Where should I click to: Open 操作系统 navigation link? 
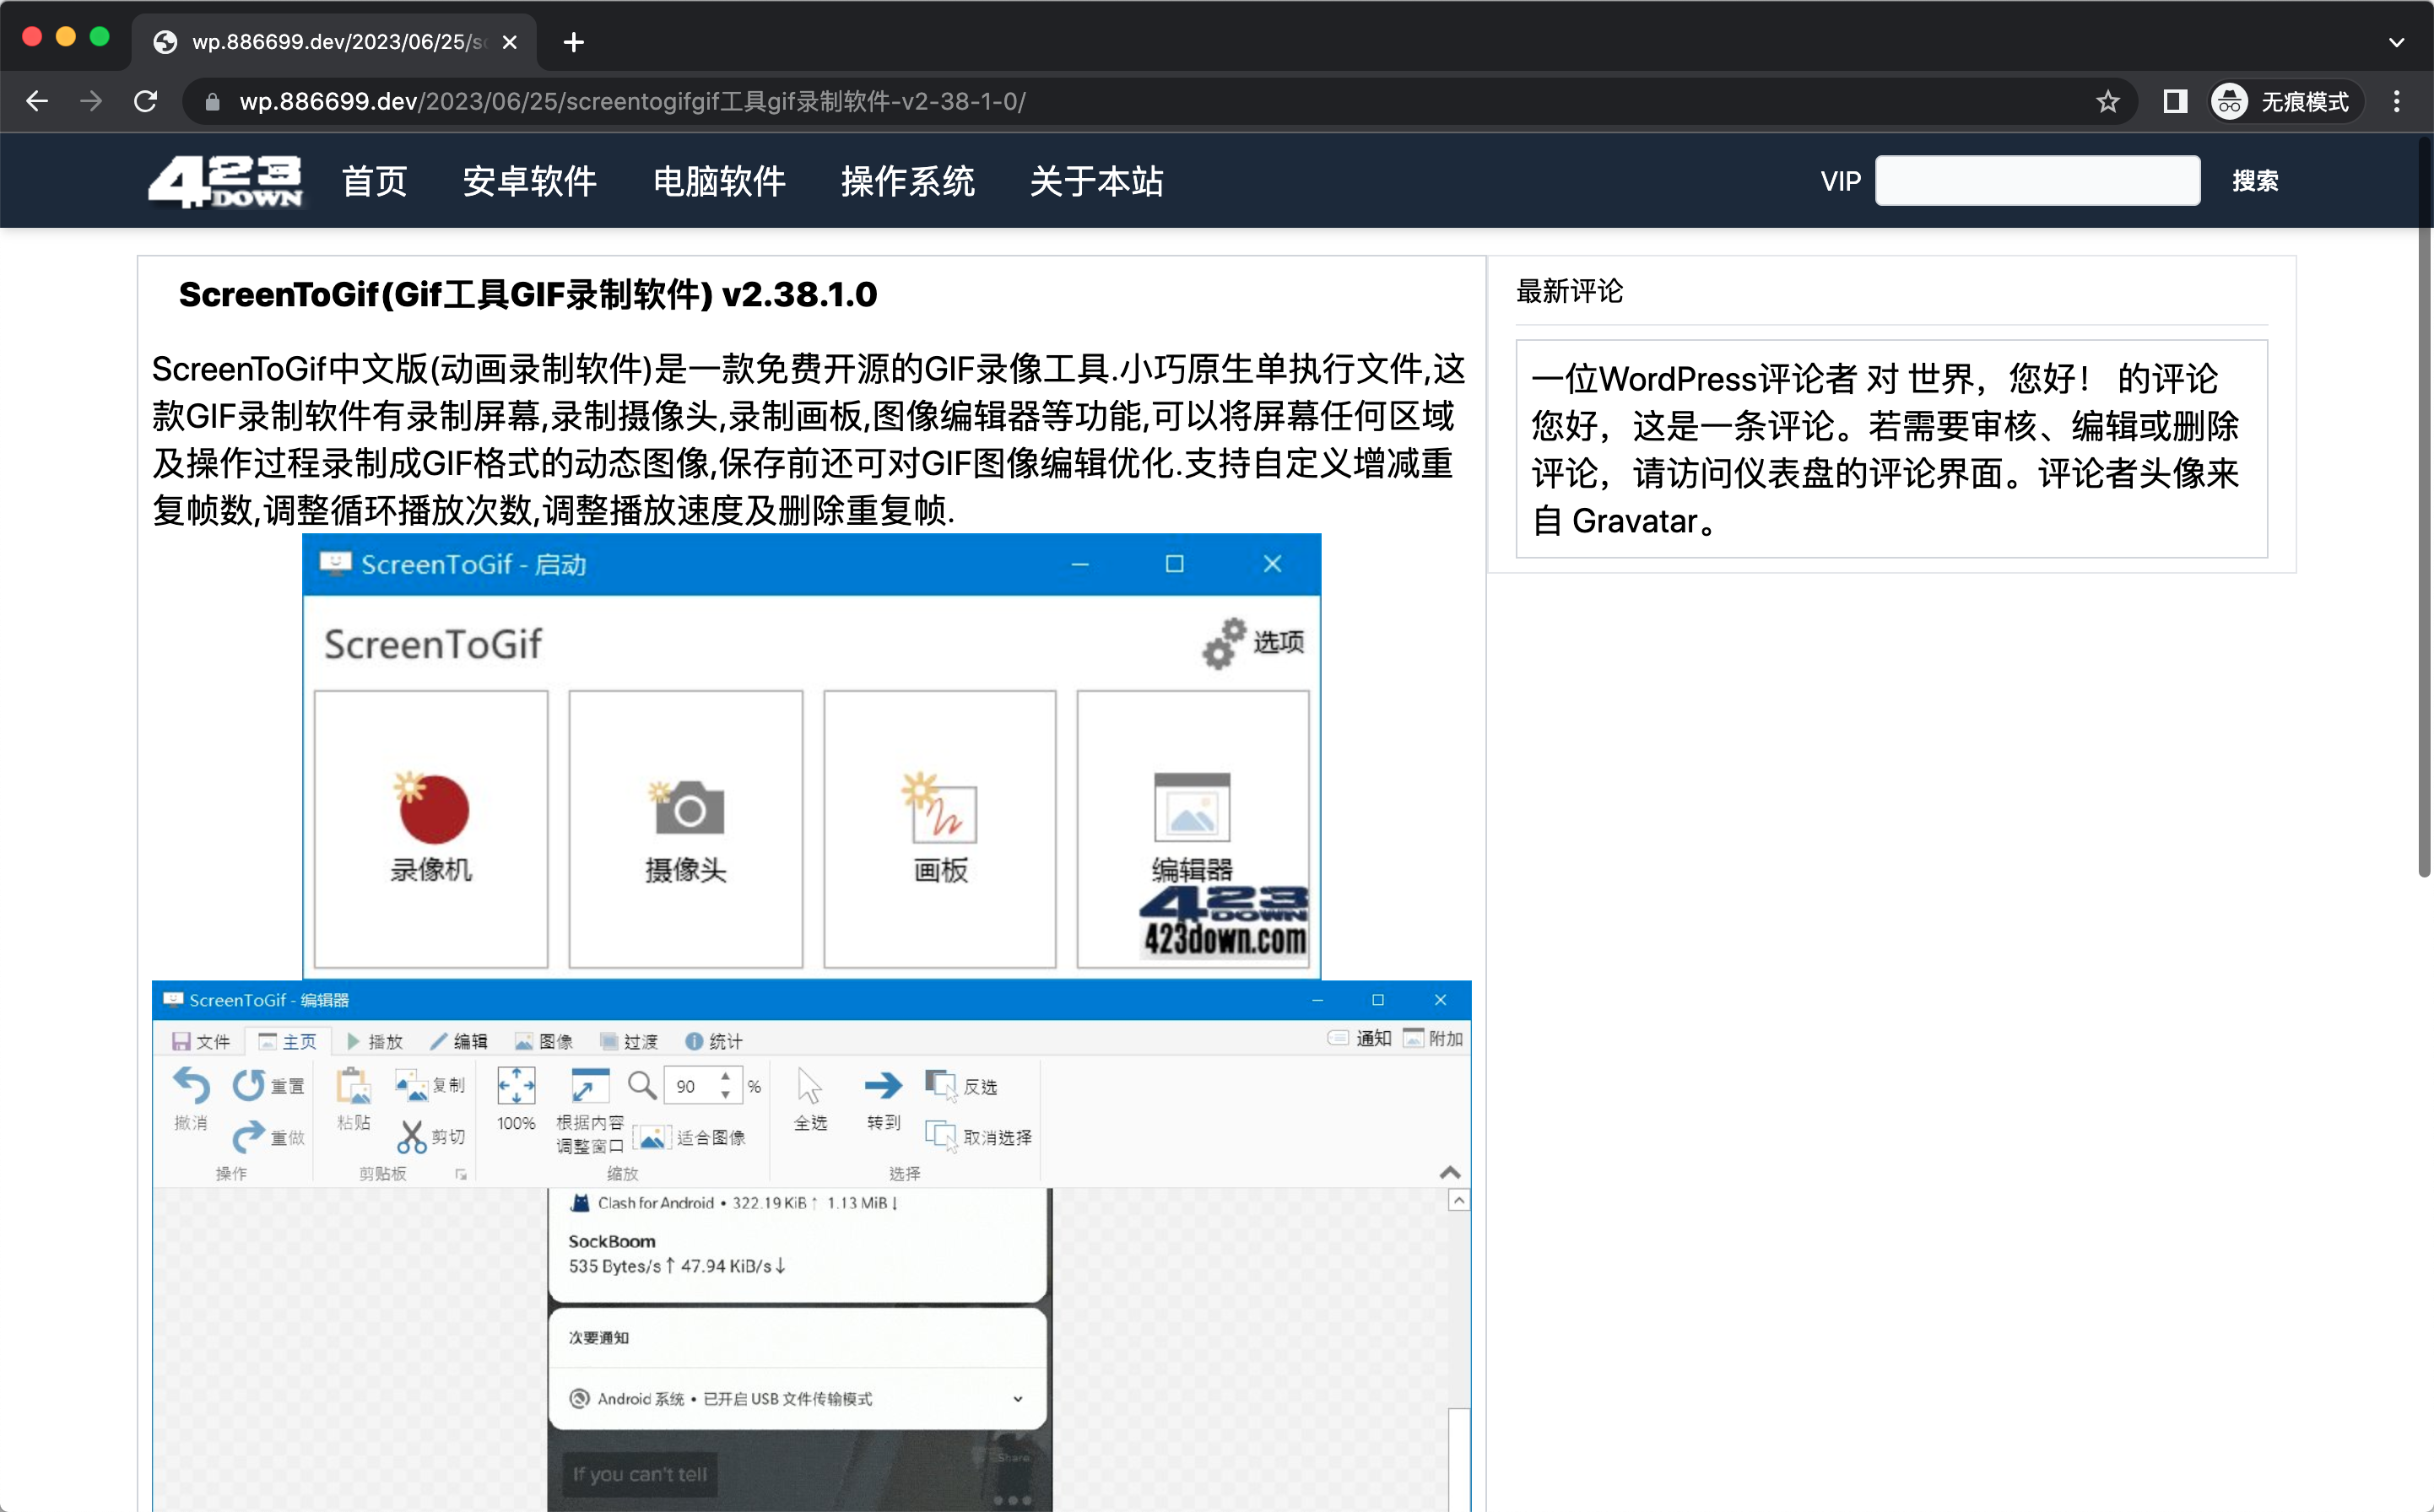coord(907,181)
